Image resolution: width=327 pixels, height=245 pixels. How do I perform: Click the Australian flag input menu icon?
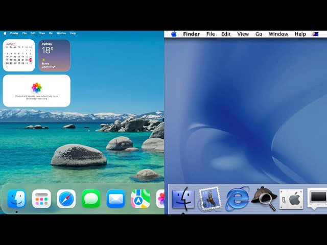pyautogui.click(x=315, y=34)
